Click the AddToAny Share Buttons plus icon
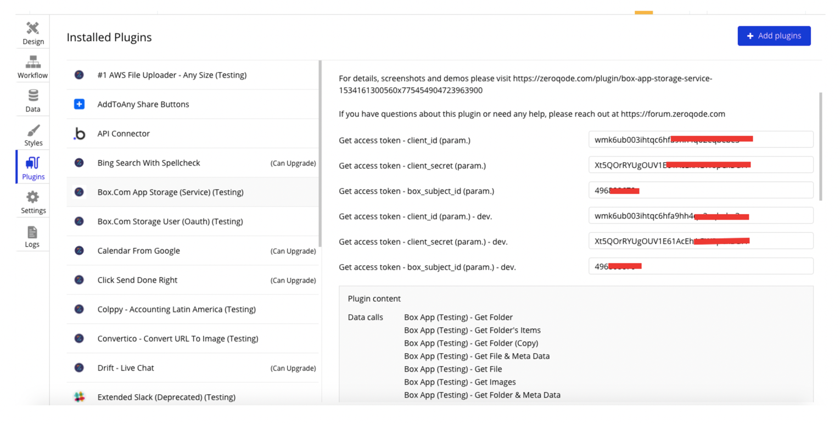840x424 pixels. (79, 104)
